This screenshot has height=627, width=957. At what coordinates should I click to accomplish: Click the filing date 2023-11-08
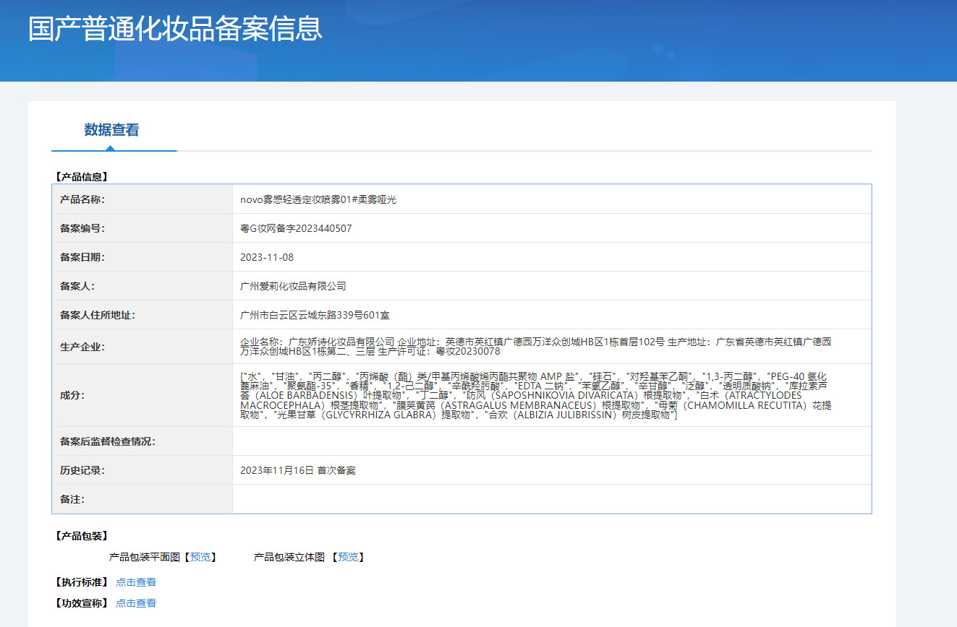click(267, 257)
